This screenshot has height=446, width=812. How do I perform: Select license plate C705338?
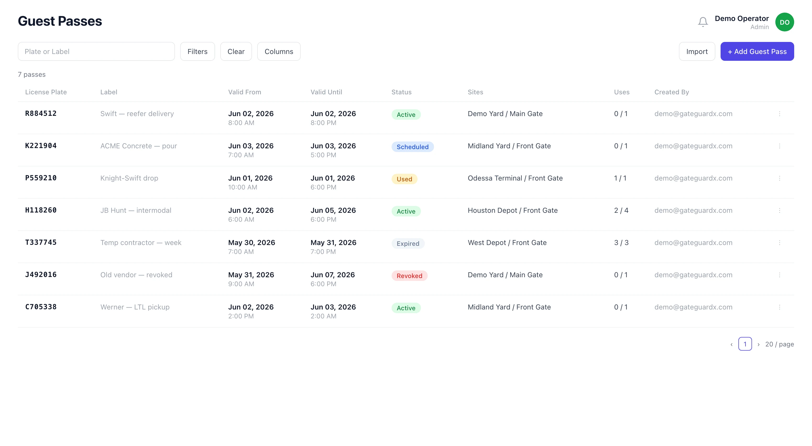point(41,306)
